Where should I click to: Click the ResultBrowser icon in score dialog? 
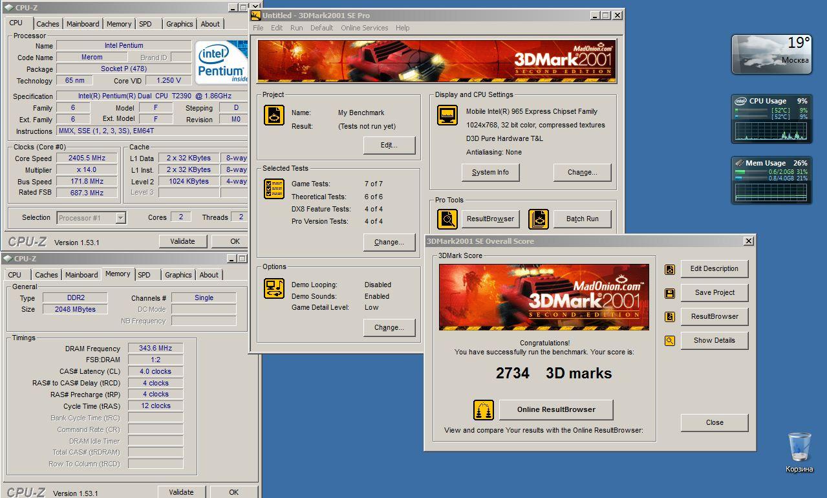(x=670, y=317)
